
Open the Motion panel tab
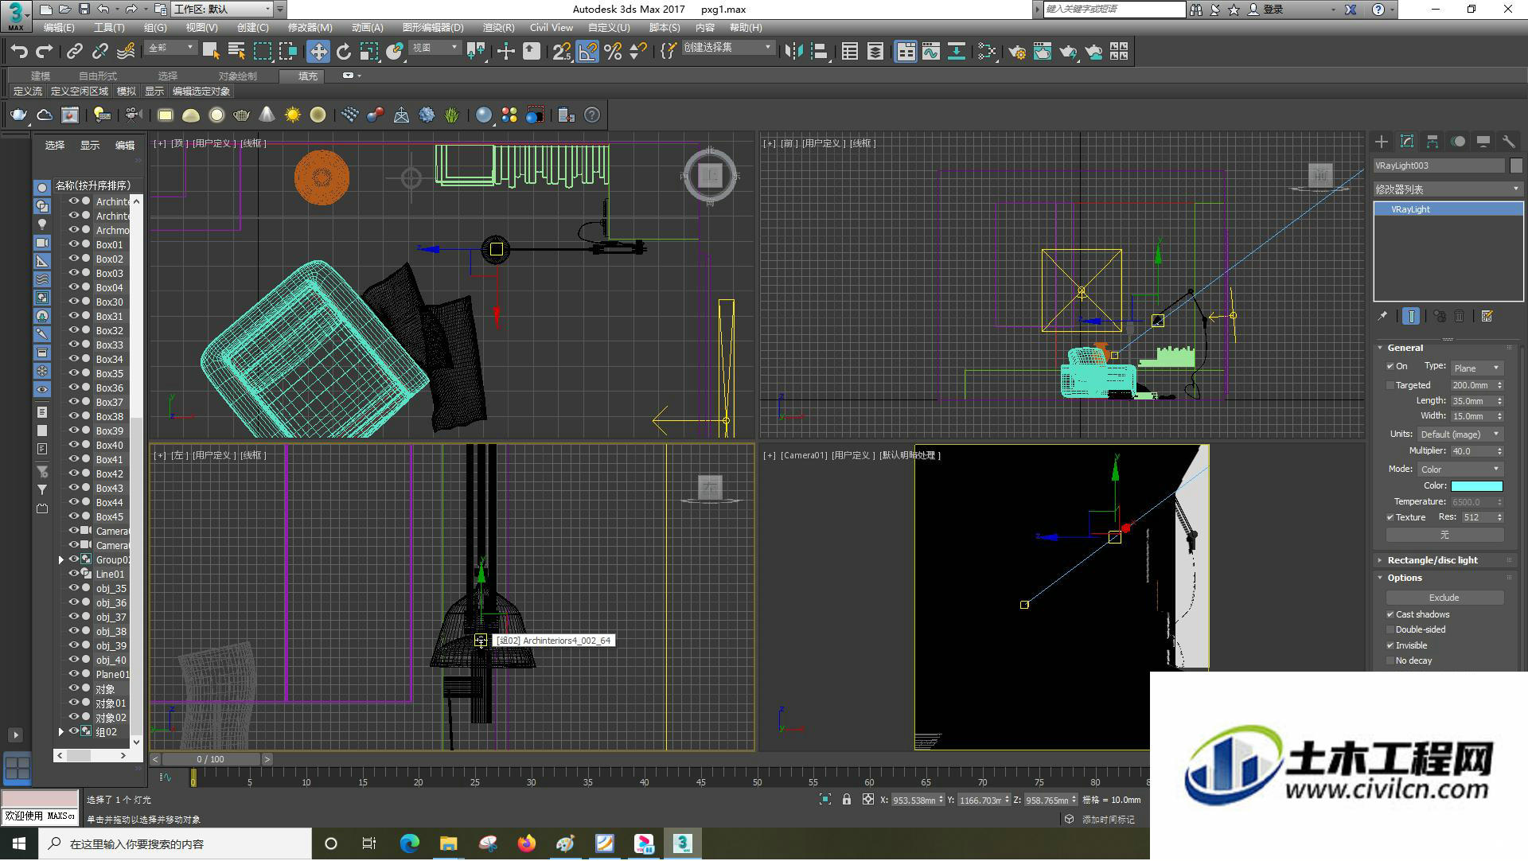[x=1458, y=142]
